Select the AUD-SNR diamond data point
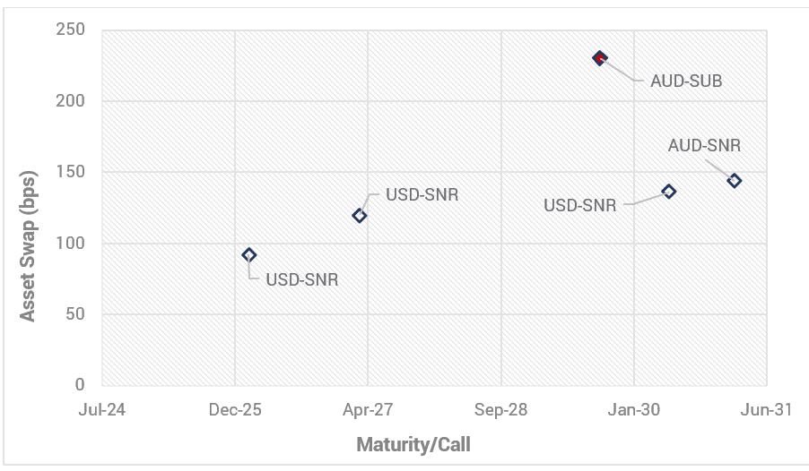 [x=735, y=181]
